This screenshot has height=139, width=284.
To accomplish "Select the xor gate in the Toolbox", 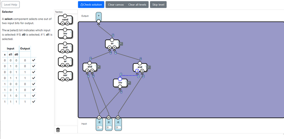I will point(65,75).
